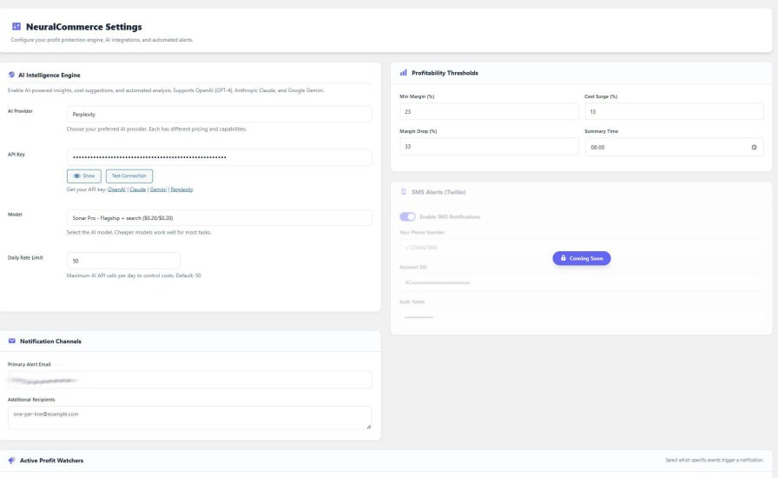Click the Test Connection button
This screenshot has width=778, height=478.
click(x=129, y=176)
